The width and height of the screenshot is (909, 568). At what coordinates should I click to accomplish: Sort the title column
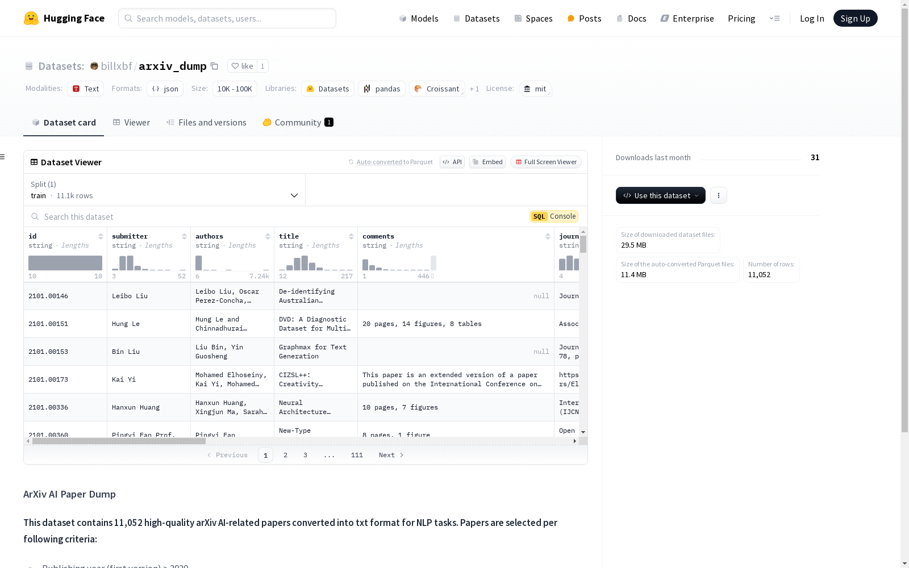[x=351, y=236]
